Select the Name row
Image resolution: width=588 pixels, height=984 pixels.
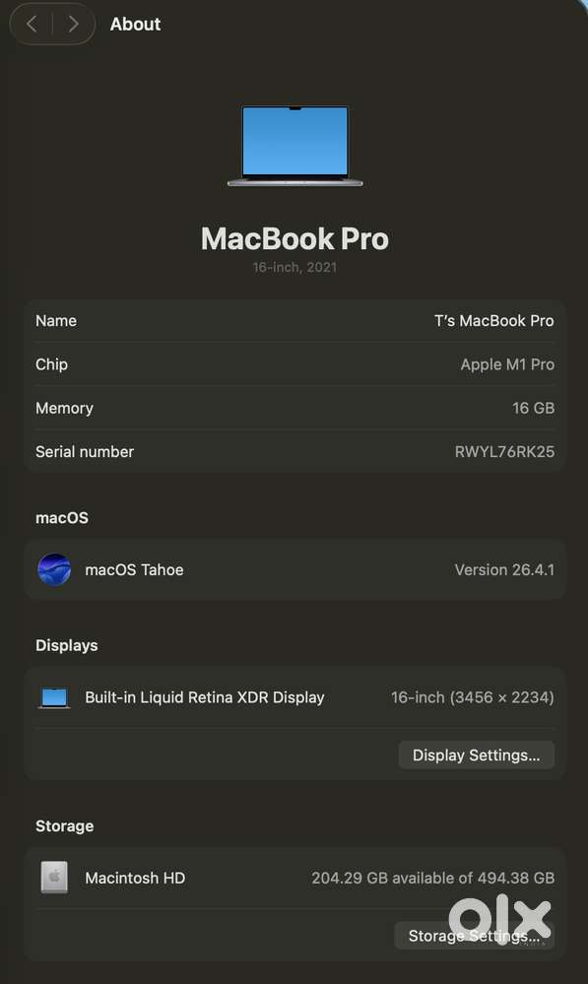tap(294, 321)
